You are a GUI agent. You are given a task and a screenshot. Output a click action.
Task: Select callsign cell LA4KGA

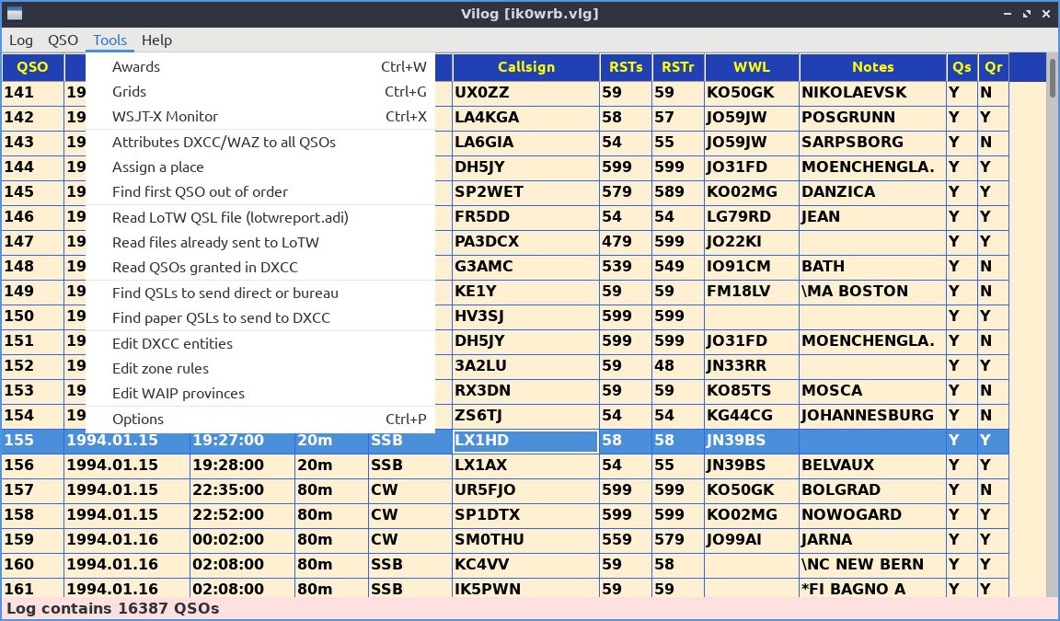[x=526, y=118]
